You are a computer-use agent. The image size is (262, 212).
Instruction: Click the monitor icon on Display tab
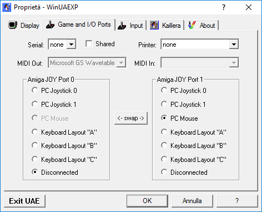13,25
